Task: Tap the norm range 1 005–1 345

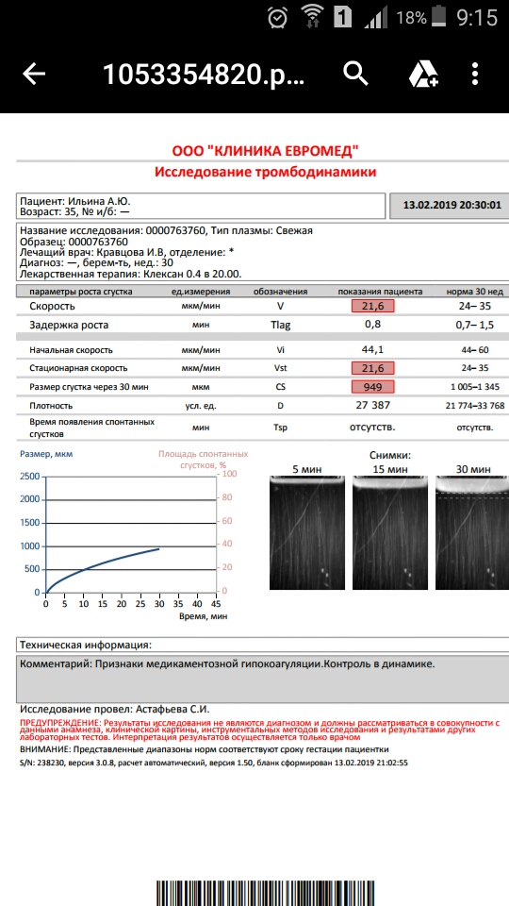Action: tap(475, 387)
